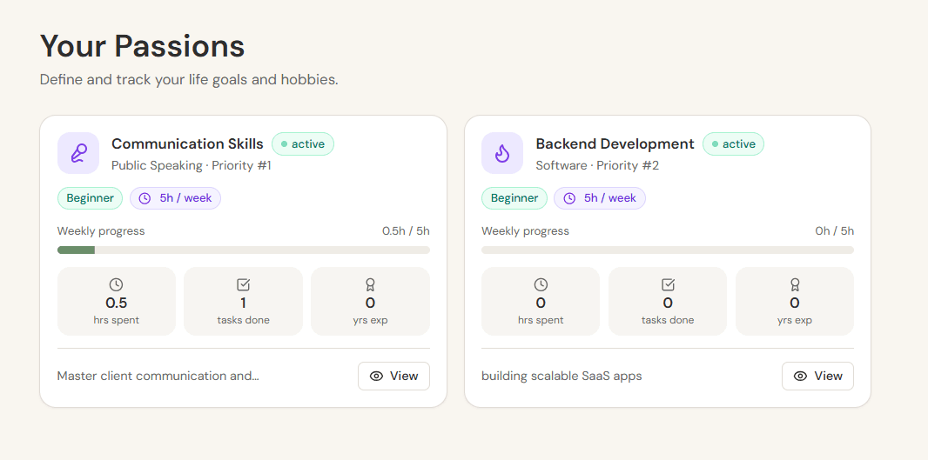
Task: Click the 0.5 hrs spent stat tile
Action: 117,302
